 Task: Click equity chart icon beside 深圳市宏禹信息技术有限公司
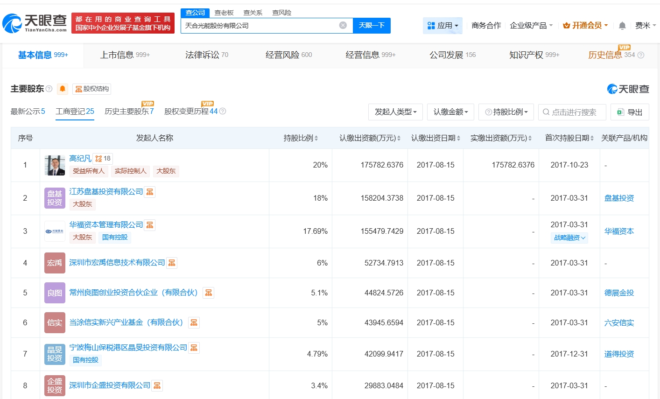[x=172, y=263]
